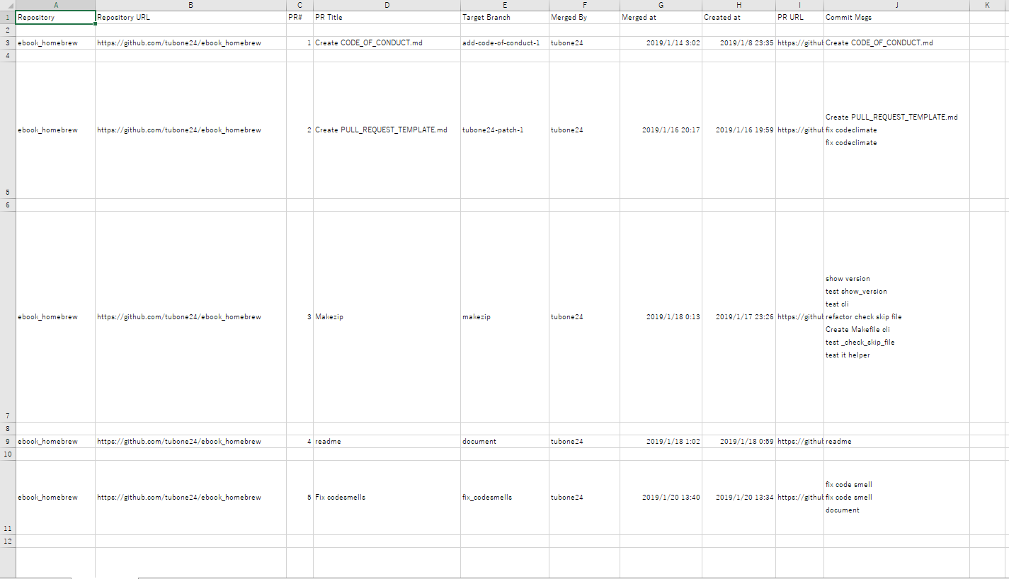This screenshot has height=579, width=1009.
Task: Select column K header
Action: point(987,5)
